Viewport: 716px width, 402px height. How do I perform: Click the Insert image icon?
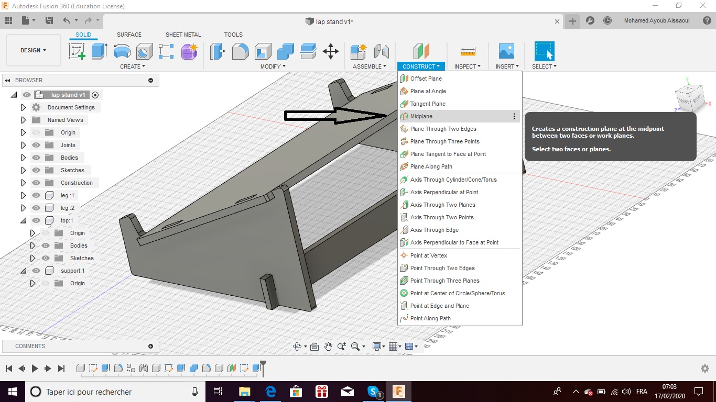click(506, 51)
